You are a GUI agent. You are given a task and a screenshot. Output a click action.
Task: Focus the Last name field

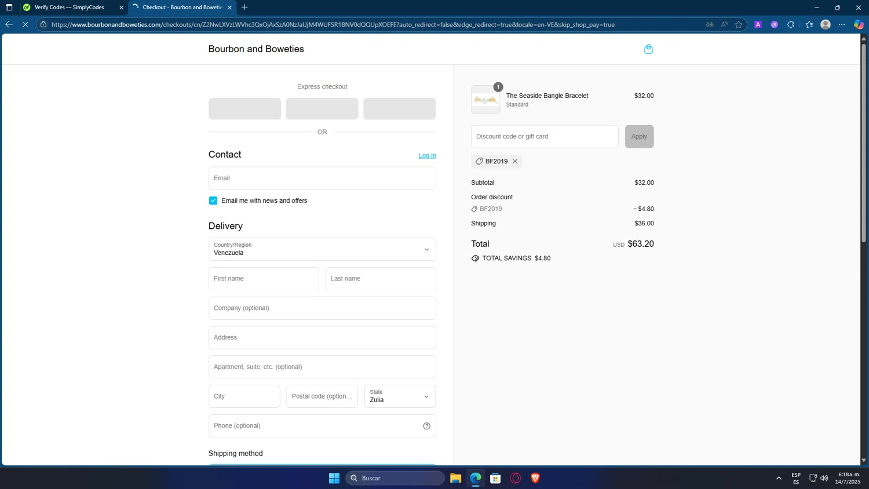tap(381, 279)
